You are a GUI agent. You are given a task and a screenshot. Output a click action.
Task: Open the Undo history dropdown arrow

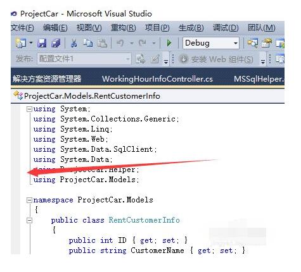point(132,43)
